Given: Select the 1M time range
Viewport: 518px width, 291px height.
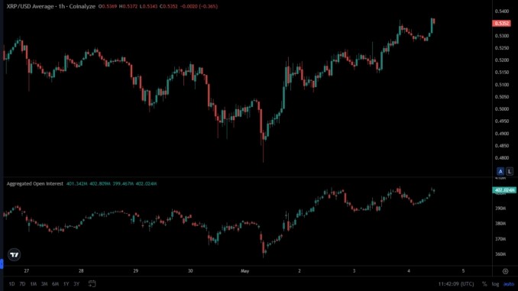Looking at the screenshot, I should tap(34, 283).
